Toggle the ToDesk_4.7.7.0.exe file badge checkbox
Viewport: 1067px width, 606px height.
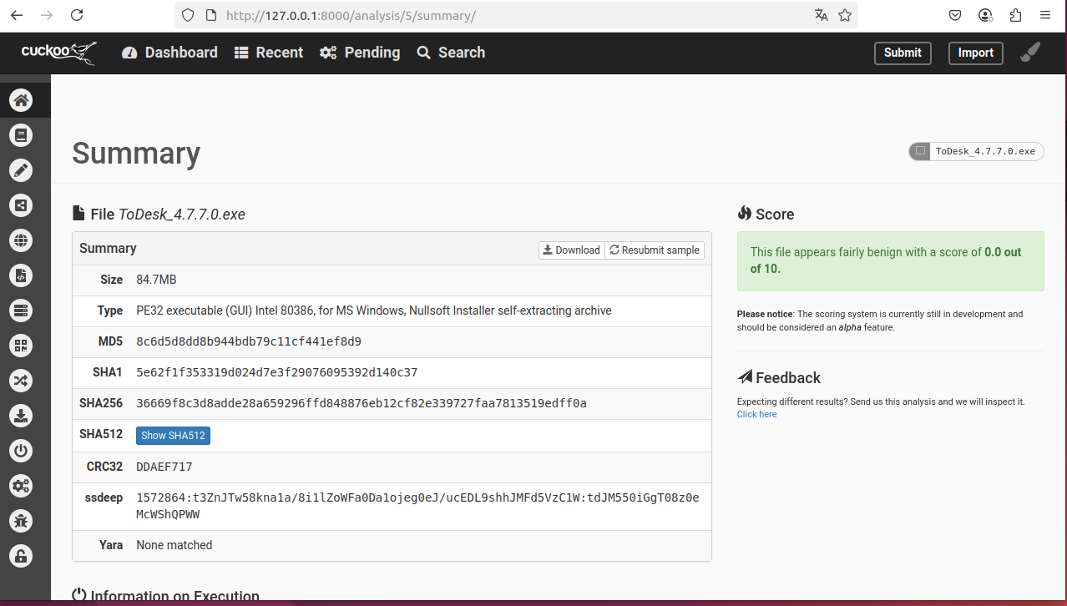pos(920,151)
